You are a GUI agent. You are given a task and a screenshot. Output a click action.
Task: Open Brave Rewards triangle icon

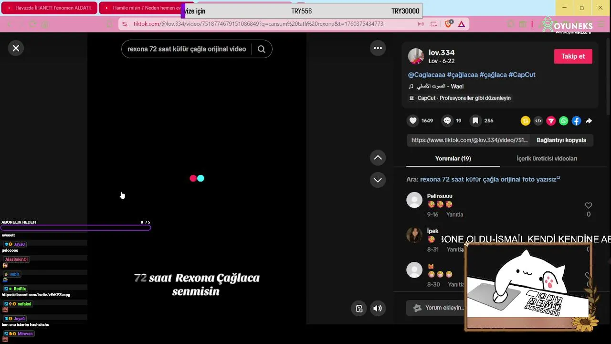click(462, 24)
